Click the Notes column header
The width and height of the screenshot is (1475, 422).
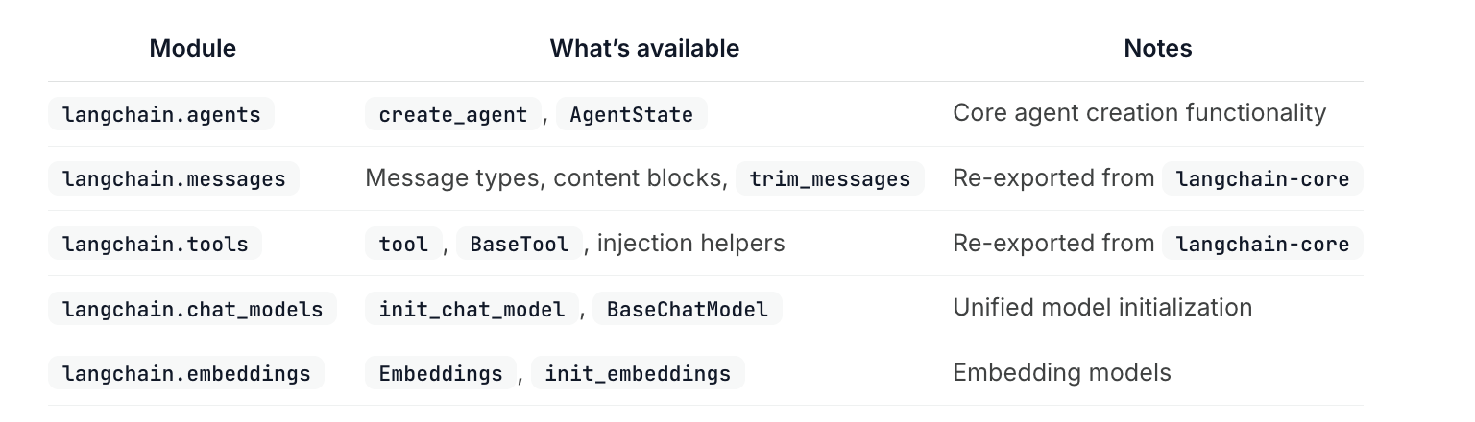coord(1157,49)
